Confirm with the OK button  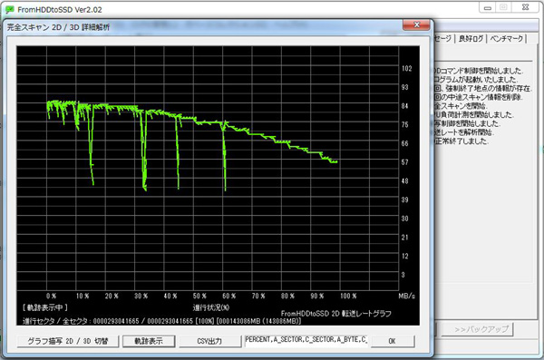(x=393, y=341)
